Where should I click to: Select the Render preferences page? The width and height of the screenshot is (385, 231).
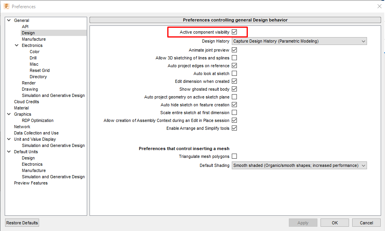(29, 82)
